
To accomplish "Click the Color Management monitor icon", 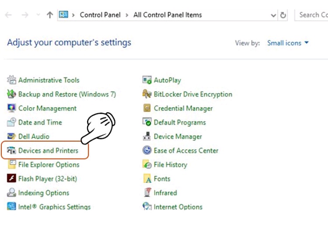I will (11, 108).
